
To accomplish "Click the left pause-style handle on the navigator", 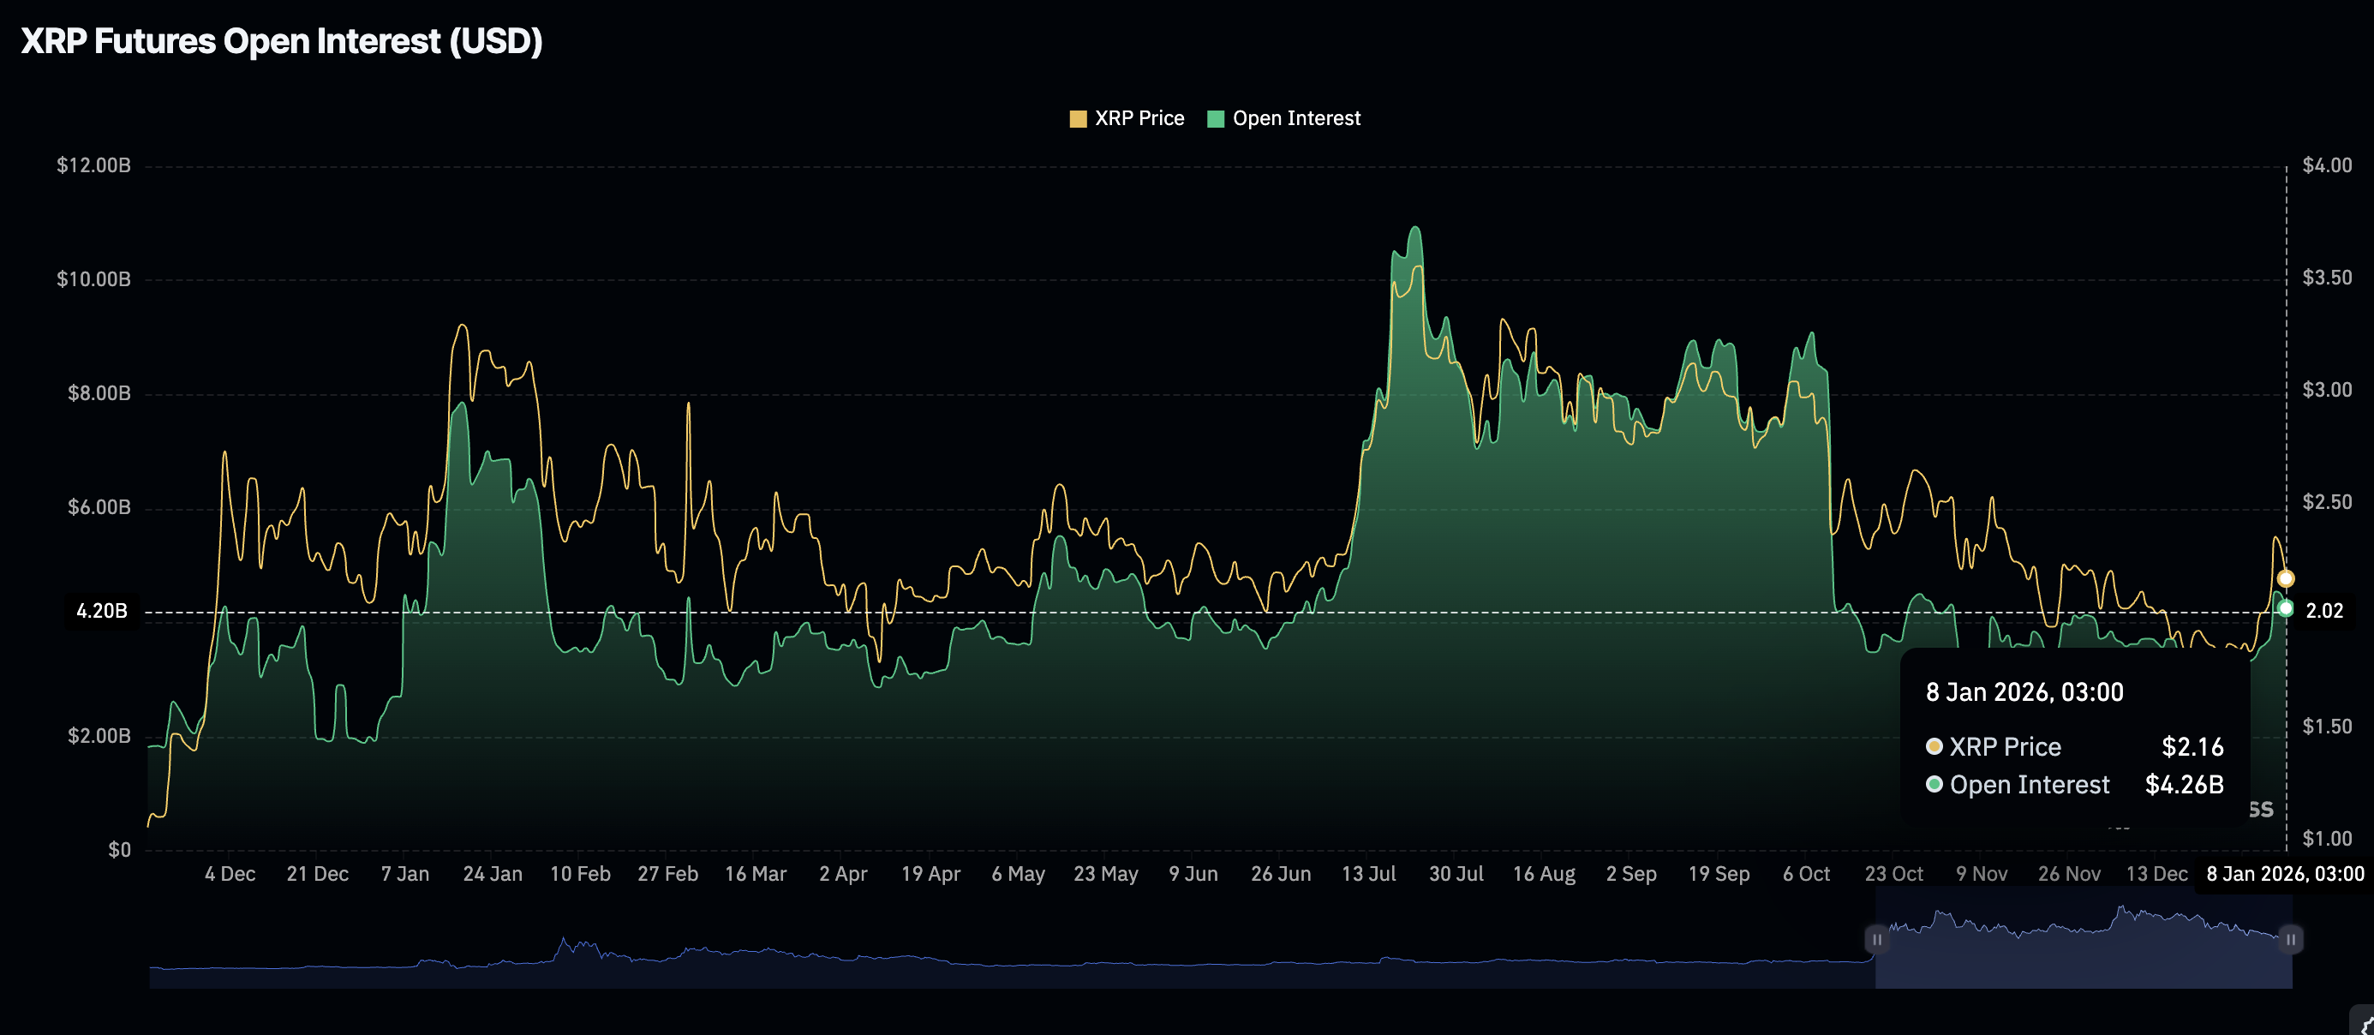I will 1878,941.
